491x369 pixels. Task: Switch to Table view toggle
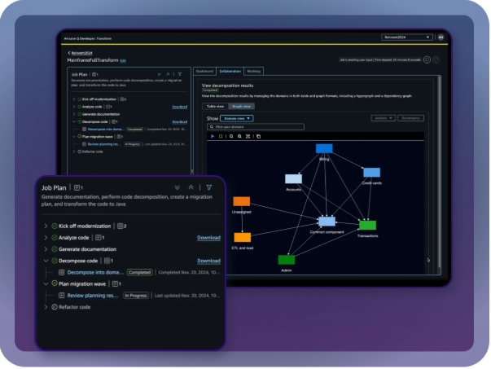(x=216, y=106)
